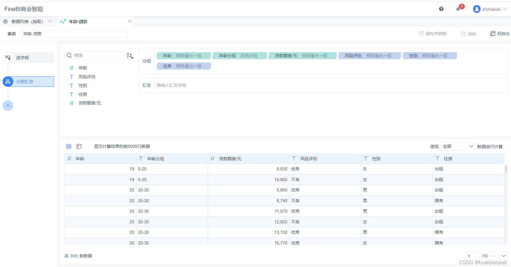The height and width of the screenshot is (267, 511).
Task: Click the 风险评估 column header
Action: [325, 159]
